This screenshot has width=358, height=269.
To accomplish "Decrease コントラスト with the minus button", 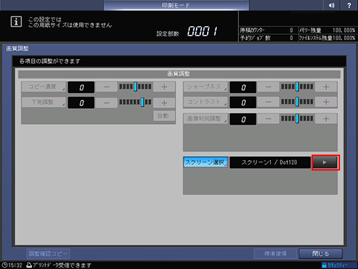I will pyautogui.click(x=268, y=102).
